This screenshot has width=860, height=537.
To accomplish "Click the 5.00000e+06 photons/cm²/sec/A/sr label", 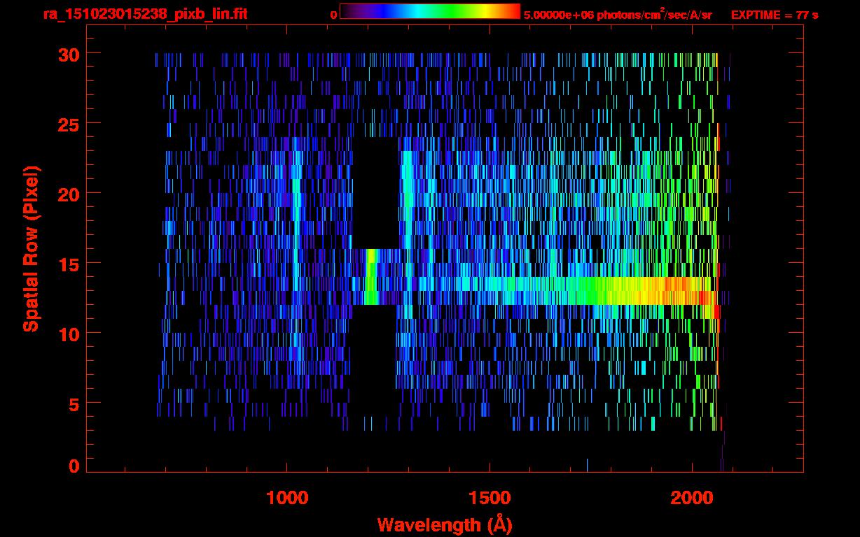I will (618, 14).
